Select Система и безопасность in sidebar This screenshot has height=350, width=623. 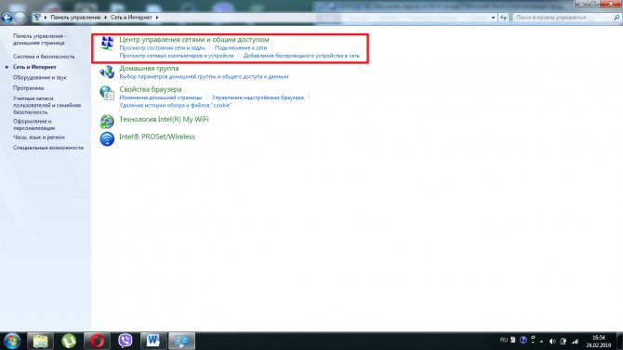pyautogui.click(x=44, y=57)
